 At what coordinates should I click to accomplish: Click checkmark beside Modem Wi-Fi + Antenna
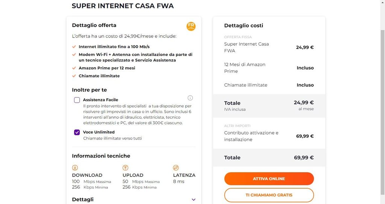(x=74, y=55)
